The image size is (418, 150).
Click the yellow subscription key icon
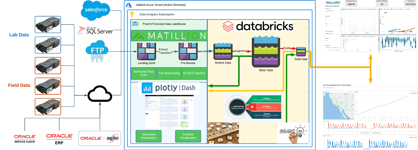pyautogui.click(x=132, y=15)
